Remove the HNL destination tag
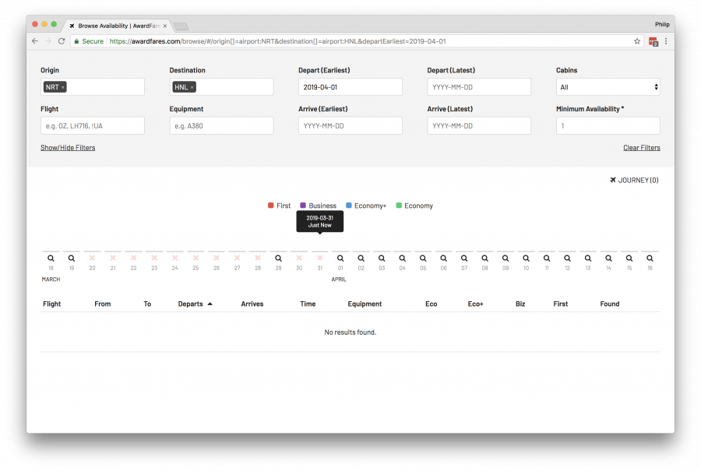The image size is (701, 471). pos(192,87)
